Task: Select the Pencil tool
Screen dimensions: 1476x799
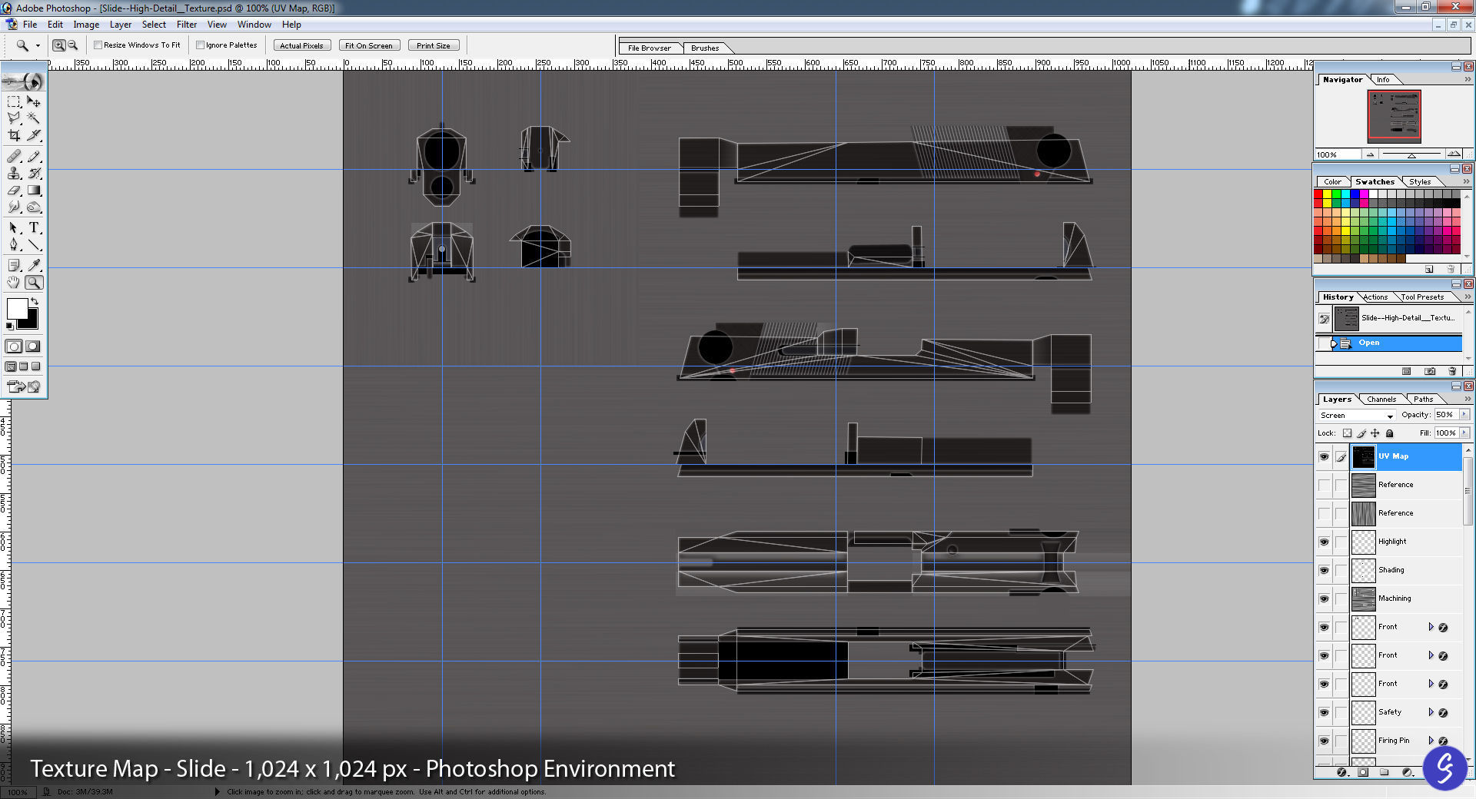Action: click(34, 157)
